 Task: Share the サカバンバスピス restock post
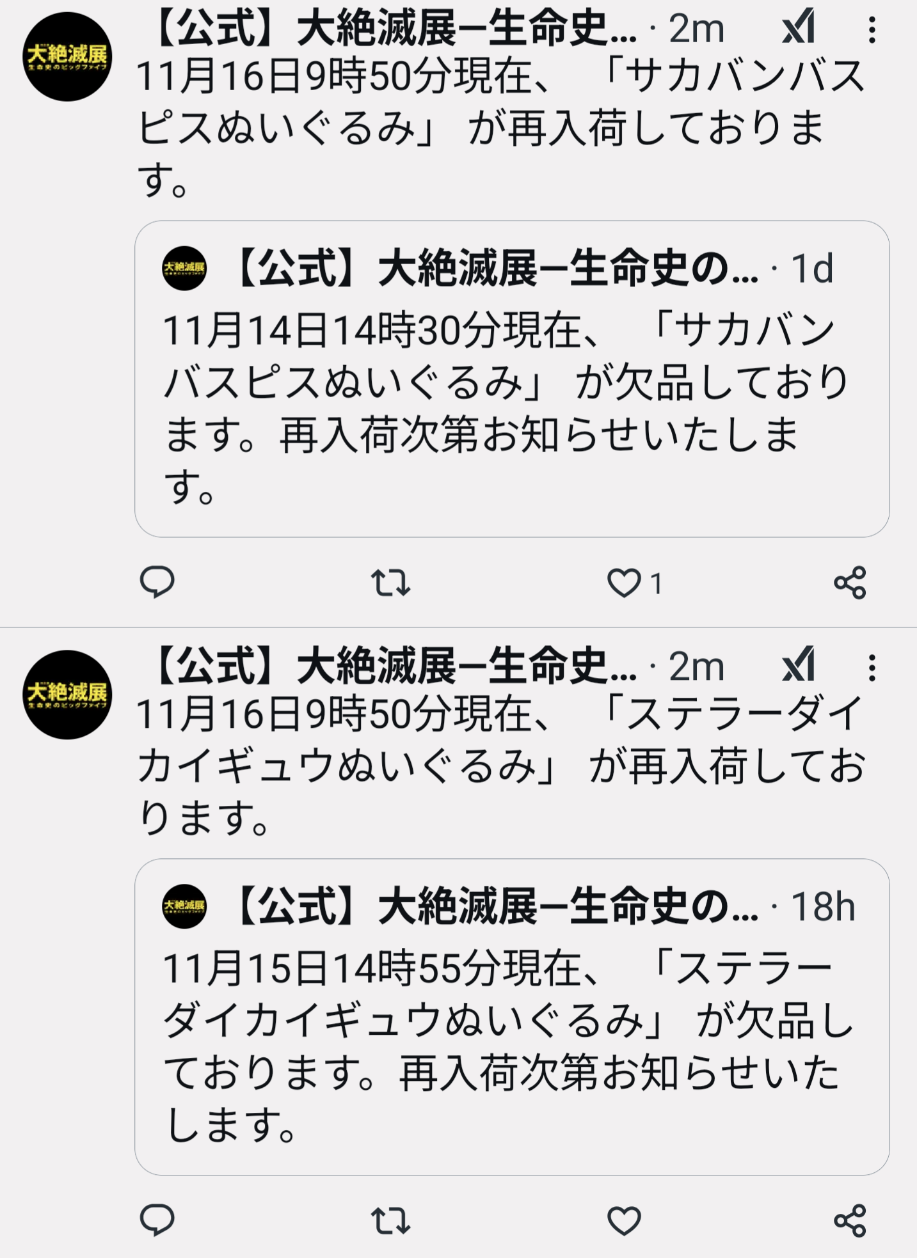click(x=850, y=583)
